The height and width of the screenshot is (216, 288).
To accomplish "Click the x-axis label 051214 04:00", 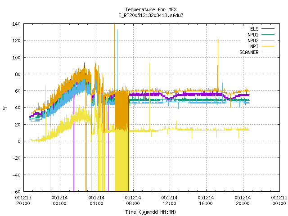I will (96, 201).
